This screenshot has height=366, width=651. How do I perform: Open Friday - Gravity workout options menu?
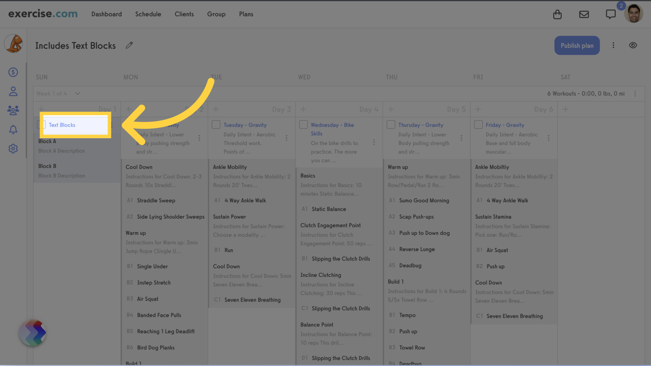(x=549, y=138)
